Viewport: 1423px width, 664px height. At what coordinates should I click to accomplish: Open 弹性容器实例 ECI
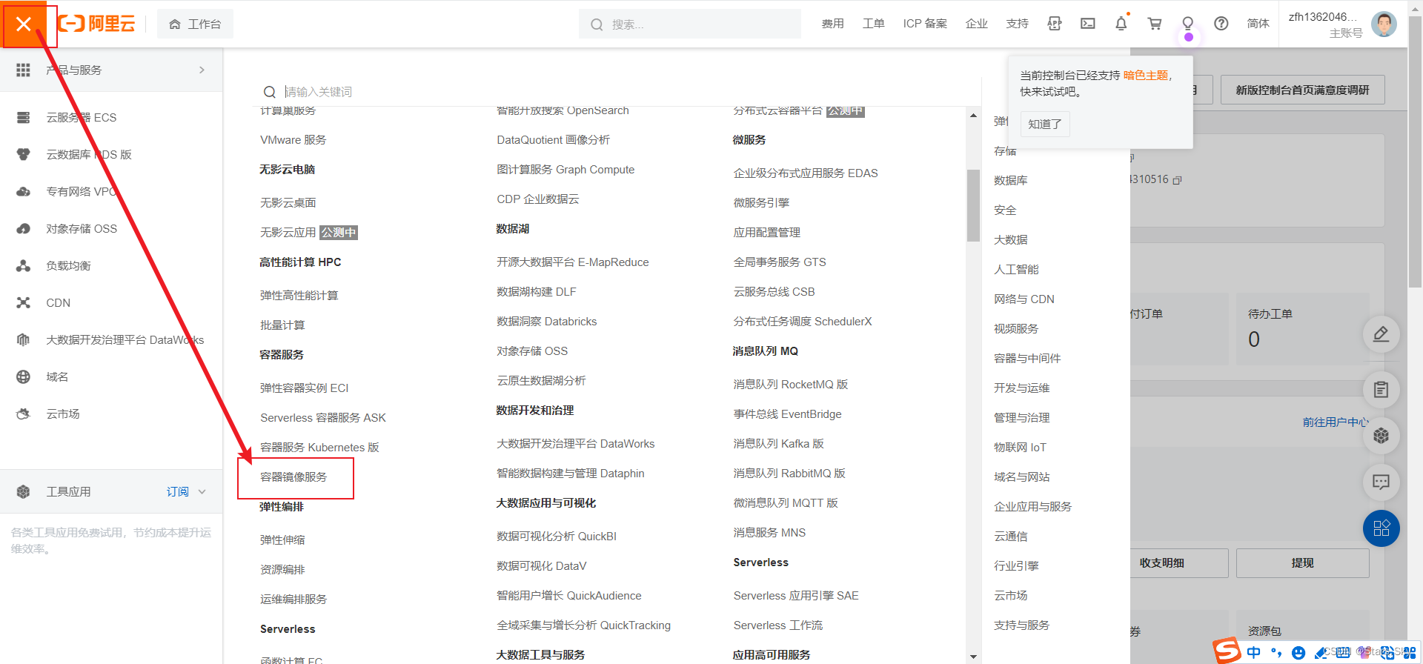tap(304, 388)
